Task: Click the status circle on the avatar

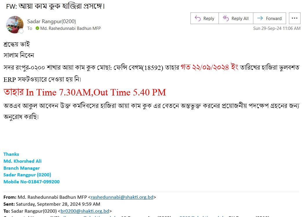Action: 21,31
